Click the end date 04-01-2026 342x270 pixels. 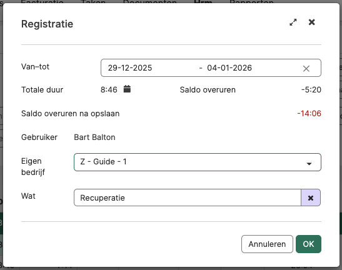coord(229,68)
